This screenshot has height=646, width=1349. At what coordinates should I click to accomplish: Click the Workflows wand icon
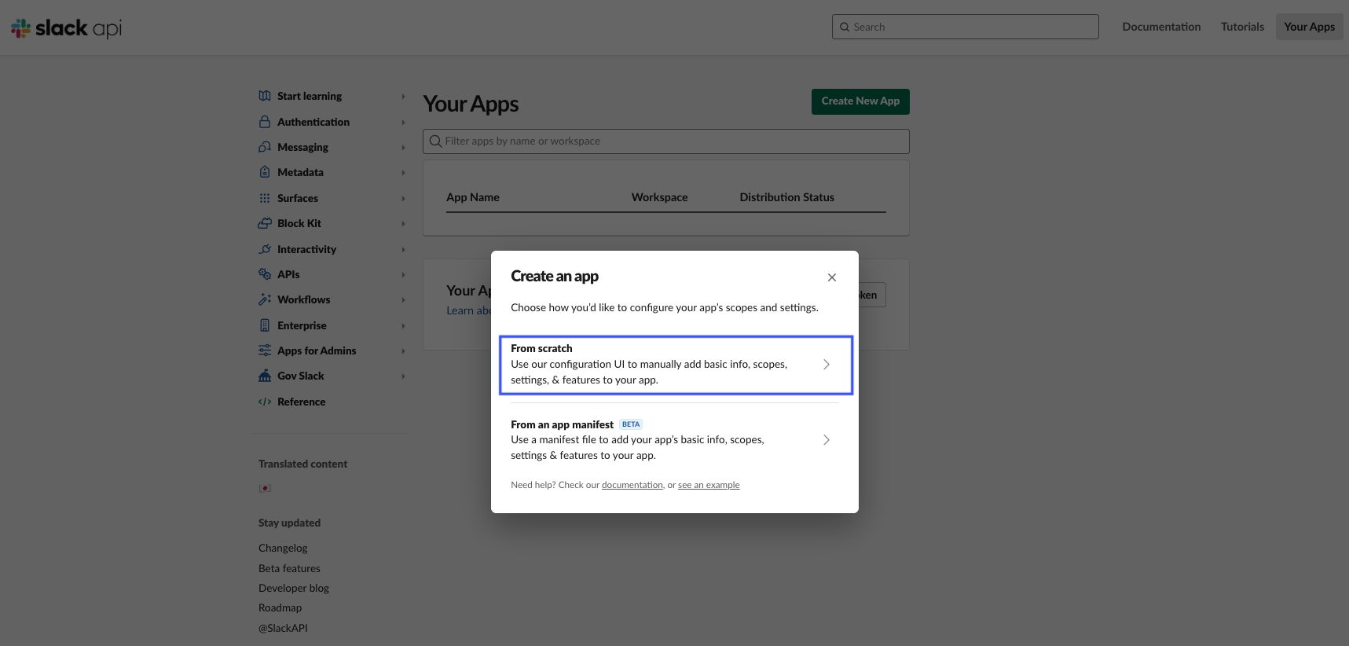[x=265, y=299]
